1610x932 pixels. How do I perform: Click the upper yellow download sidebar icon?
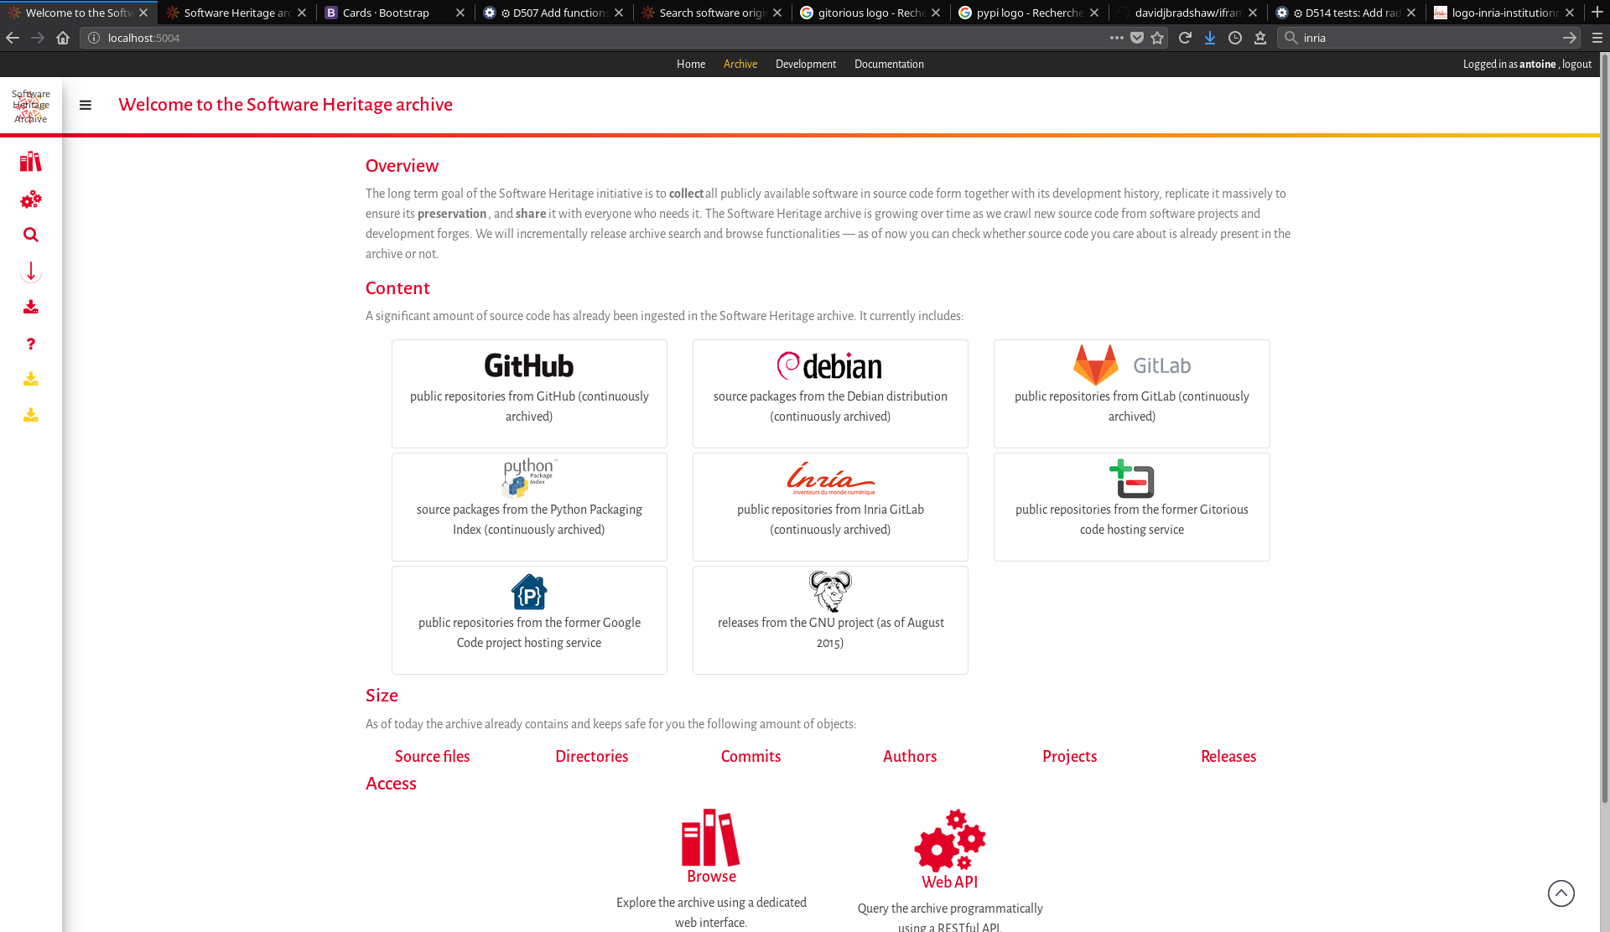pyautogui.click(x=31, y=379)
